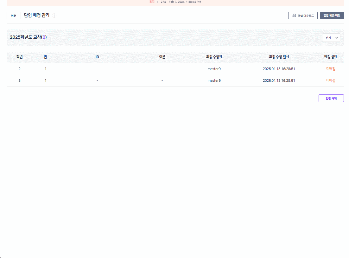Click 미배정 status for grade 2 row
The height and width of the screenshot is (258, 349).
pyautogui.click(x=331, y=69)
